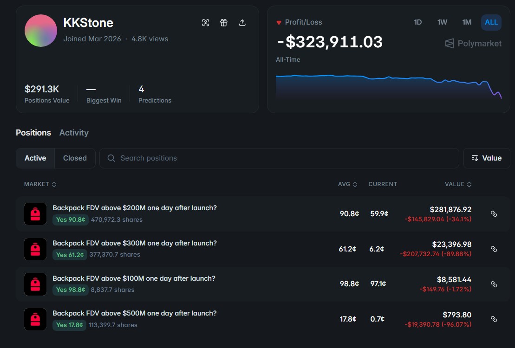Click the -$207,732.74 (-89.88%) loss text

click(436, 254)
